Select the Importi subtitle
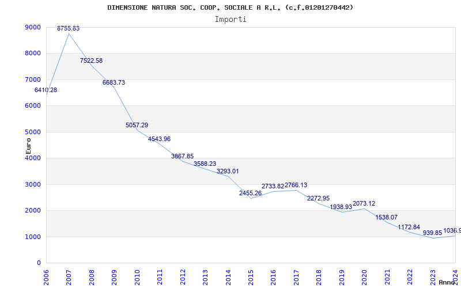Viewport: 461px width, 288px height. 231,20
